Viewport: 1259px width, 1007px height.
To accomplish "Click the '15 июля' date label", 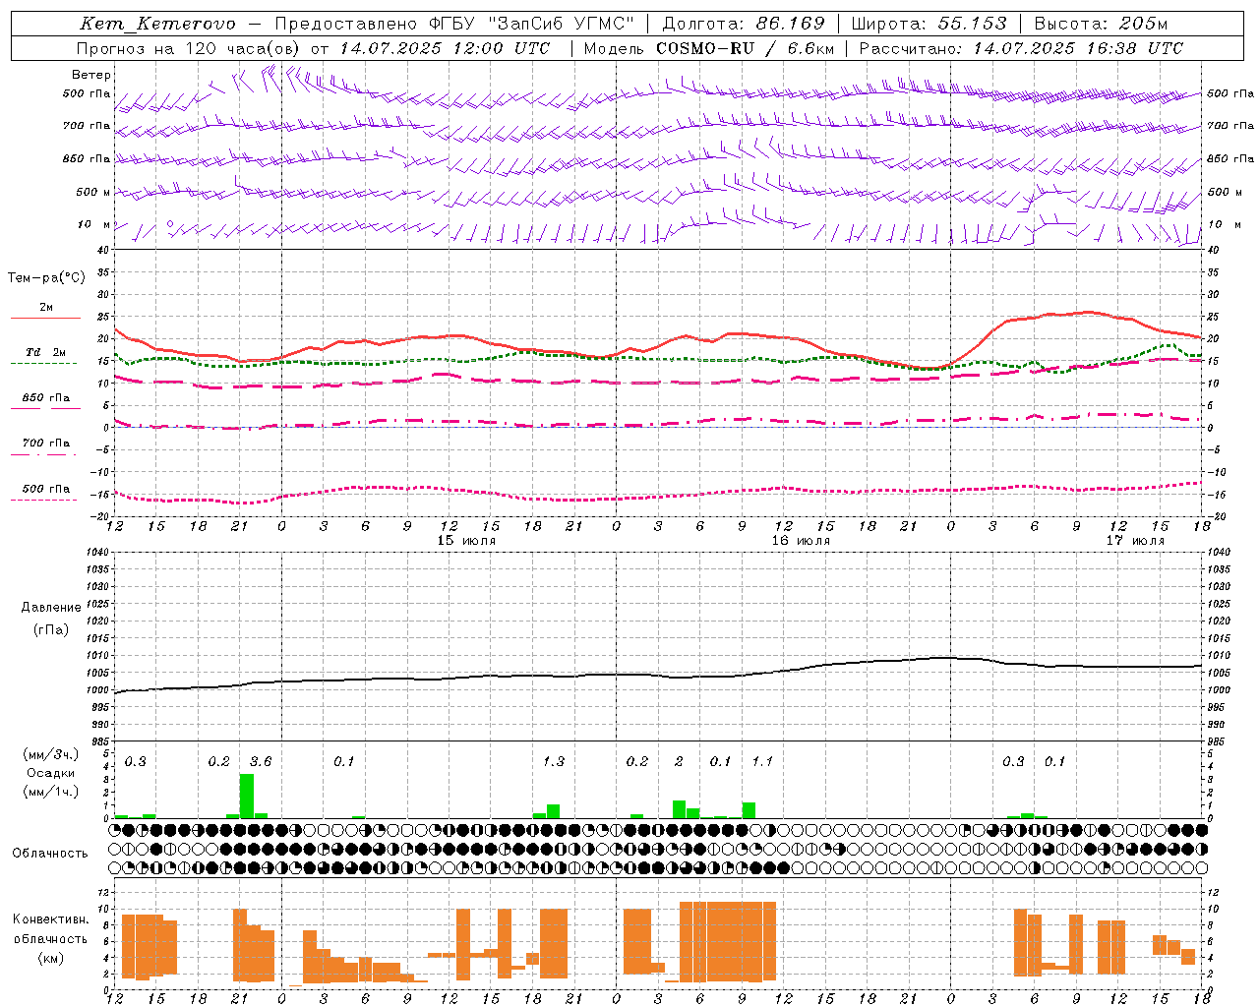I will click(x=466, y=541).
